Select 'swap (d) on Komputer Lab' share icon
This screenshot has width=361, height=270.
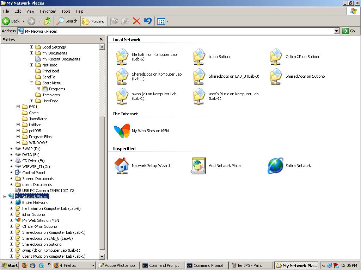pos(122,96)
